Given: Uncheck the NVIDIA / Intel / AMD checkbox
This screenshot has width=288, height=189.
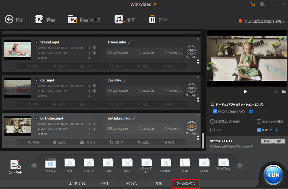Looking at the screenshot, I should (215, 111).
